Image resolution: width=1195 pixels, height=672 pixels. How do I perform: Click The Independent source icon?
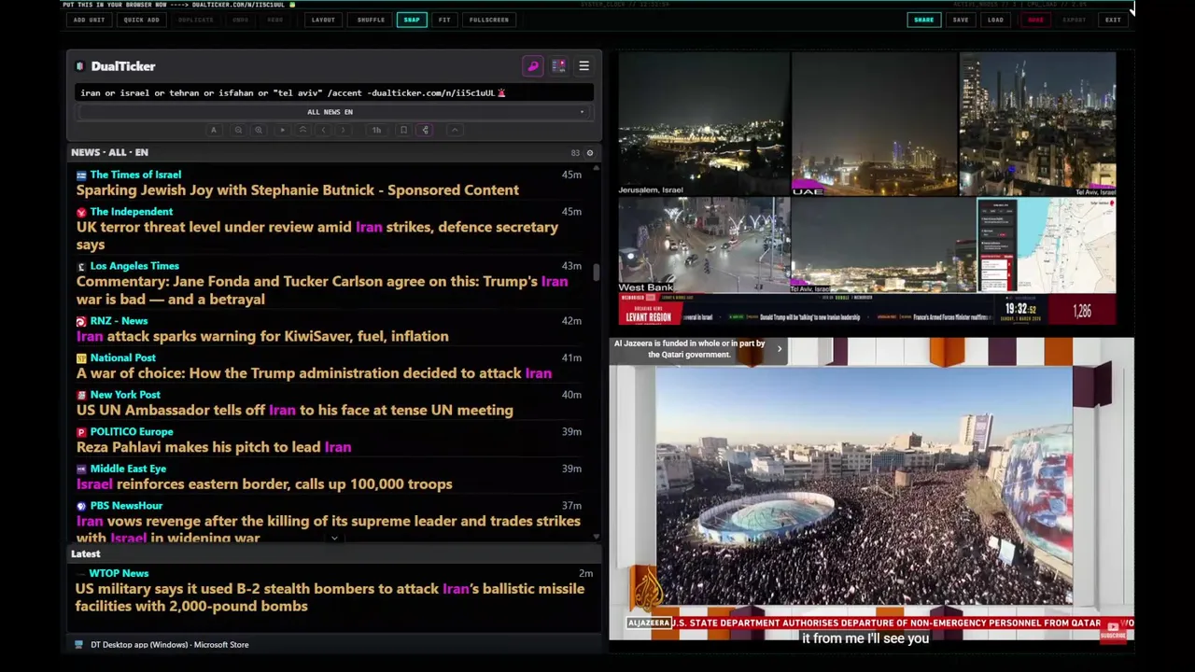click(81, 212)
